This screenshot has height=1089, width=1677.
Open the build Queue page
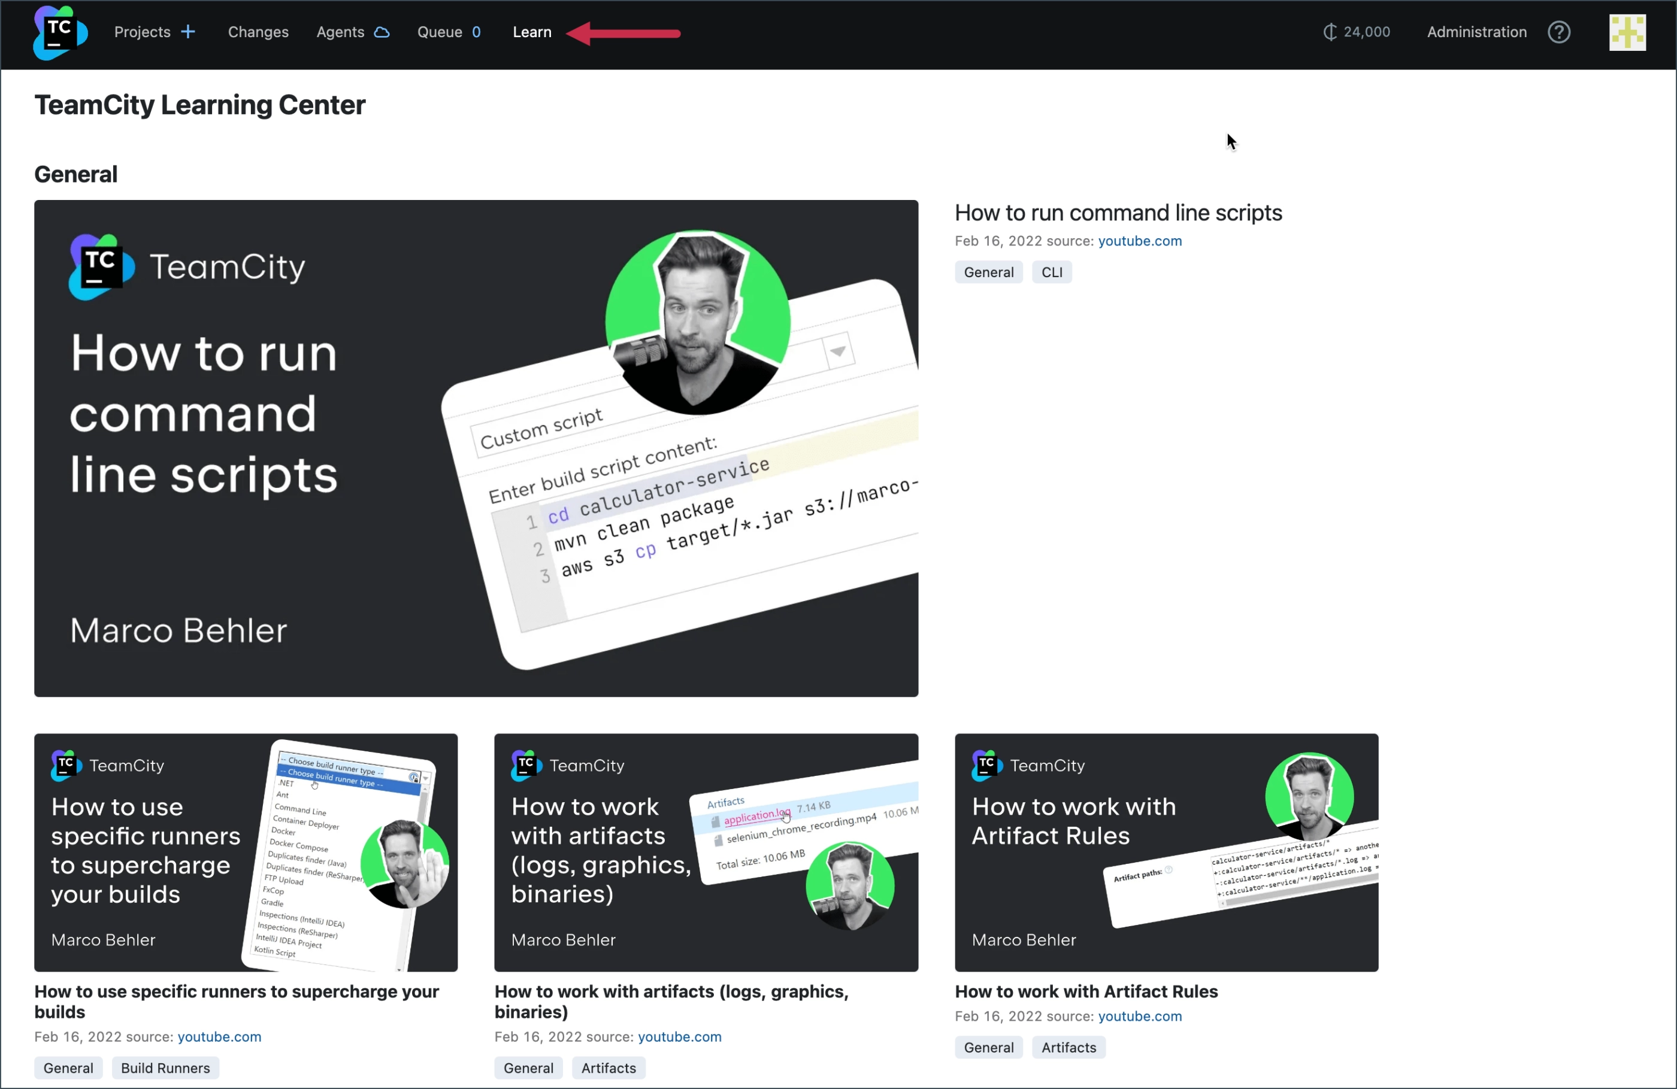(x=440, y=32)
